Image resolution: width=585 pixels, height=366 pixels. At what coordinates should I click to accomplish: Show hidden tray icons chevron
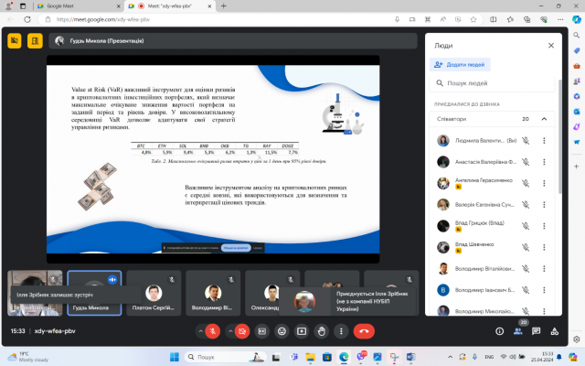coord(450,357)
